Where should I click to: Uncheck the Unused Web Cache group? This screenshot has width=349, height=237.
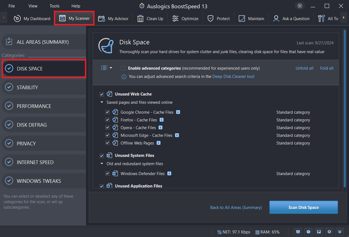pyautogui.click(x=102, y=94)
